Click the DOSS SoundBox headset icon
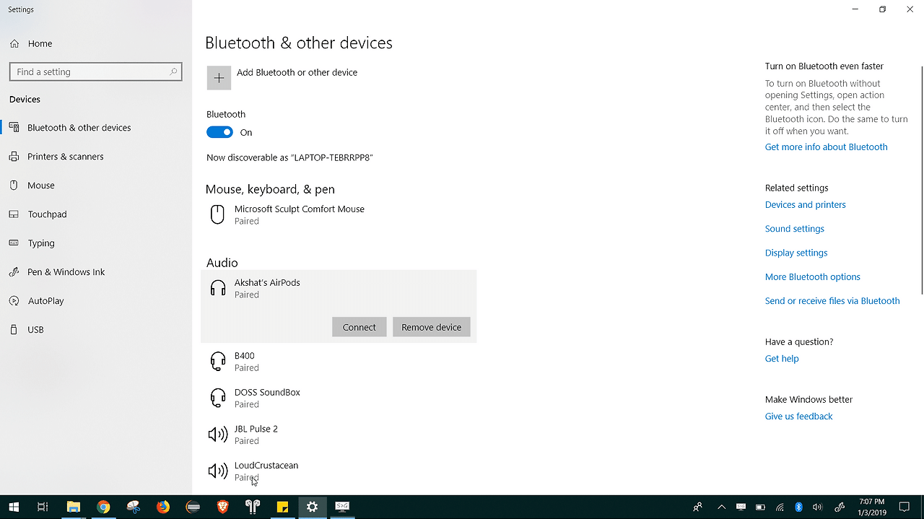Viewport: 924px width, 519px height. point(217,398)
